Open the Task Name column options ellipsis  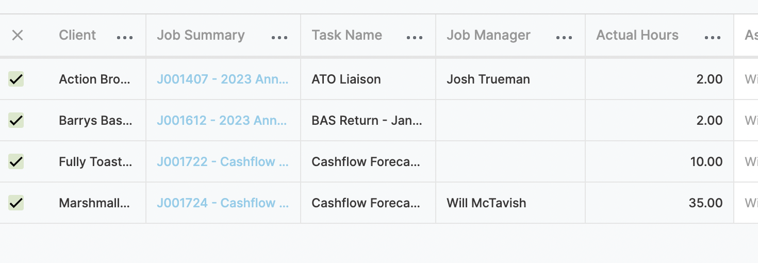[x=415, y=38]
